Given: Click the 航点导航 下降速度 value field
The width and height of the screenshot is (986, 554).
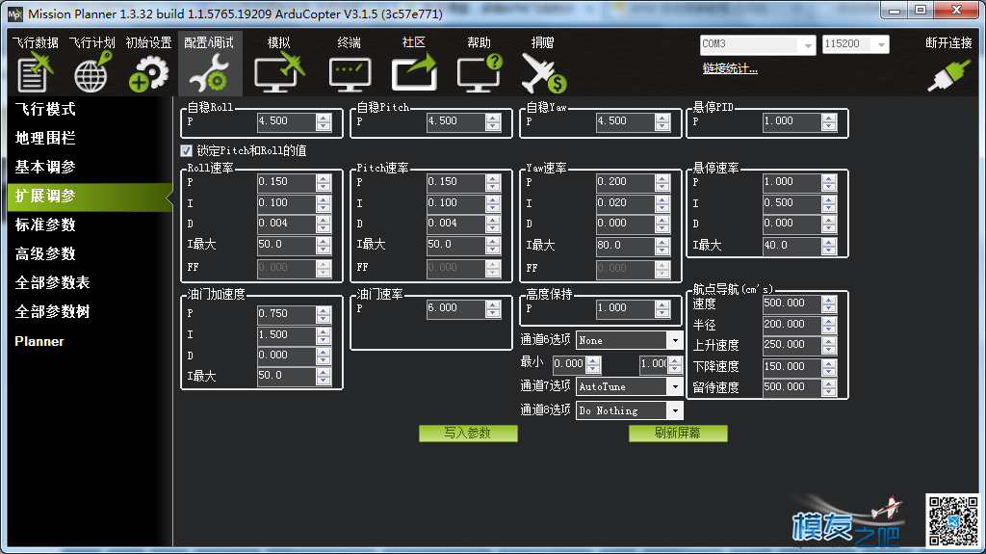Looking at the screenshot, I should 799,366.
